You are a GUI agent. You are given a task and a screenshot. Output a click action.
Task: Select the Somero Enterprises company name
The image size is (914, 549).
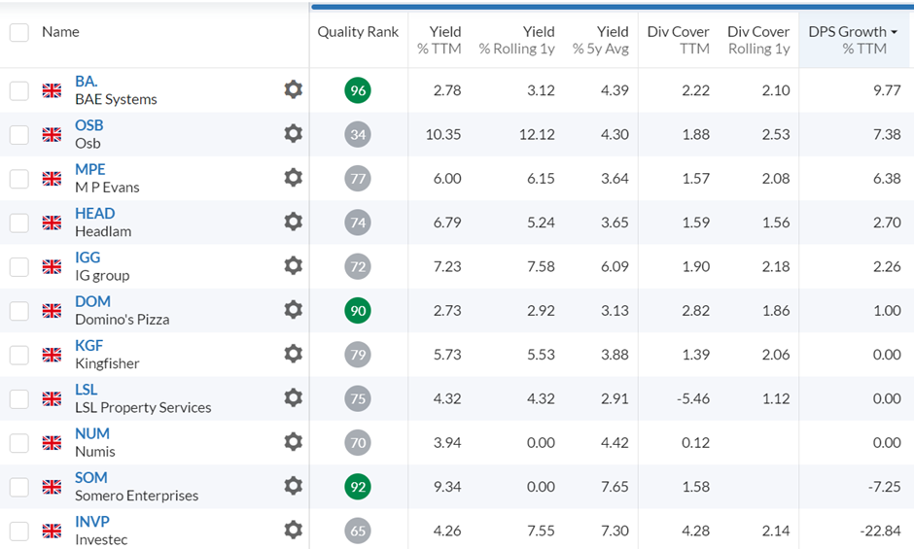pos(136,496)
